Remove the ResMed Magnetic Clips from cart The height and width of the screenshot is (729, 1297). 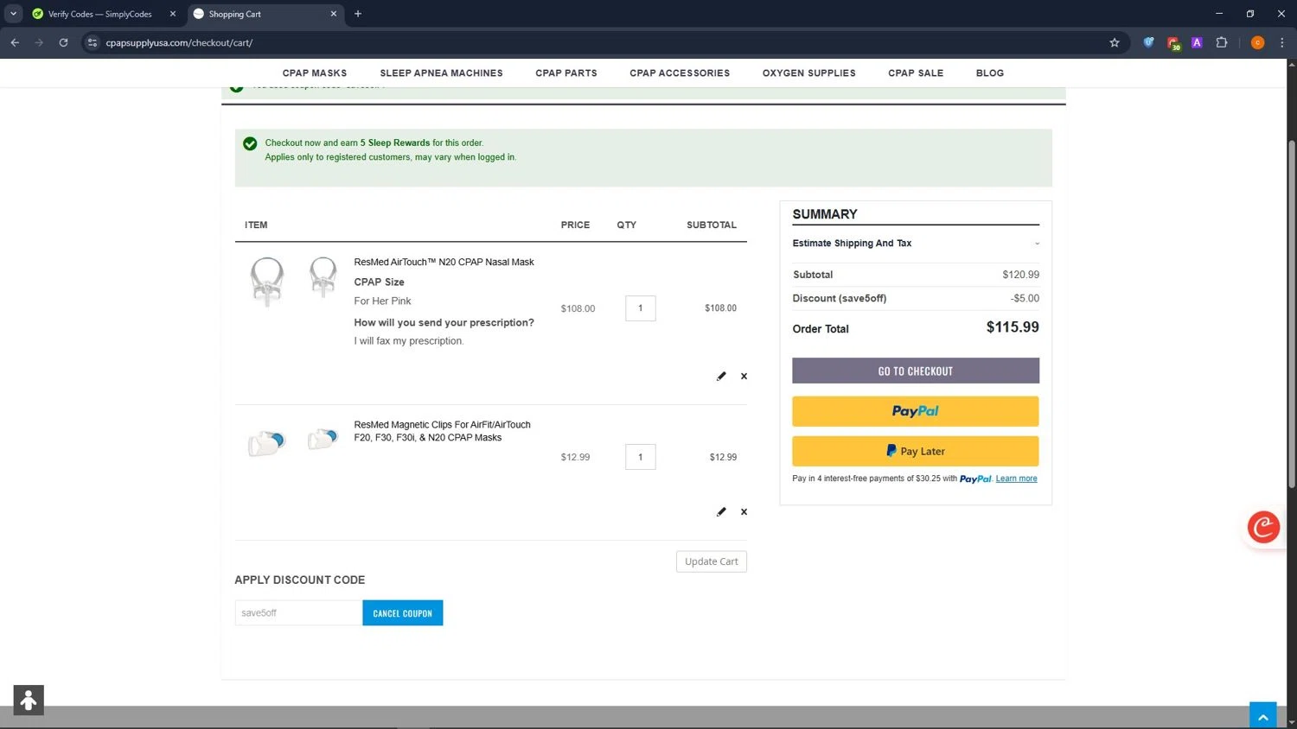click(744, 511)
